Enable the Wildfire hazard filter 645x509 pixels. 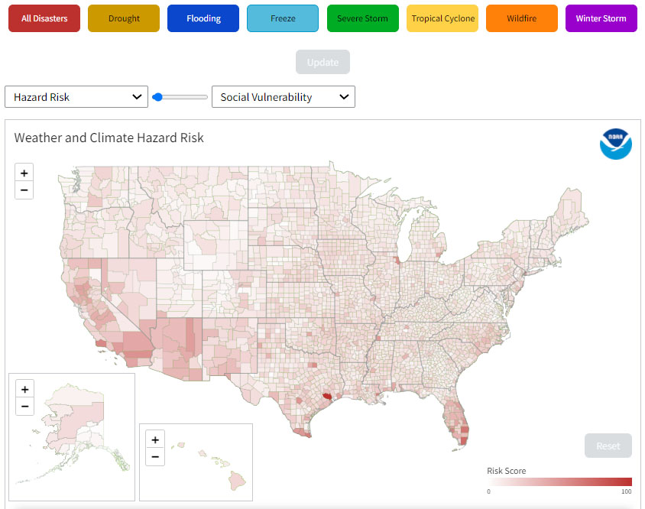coord(521,17)
